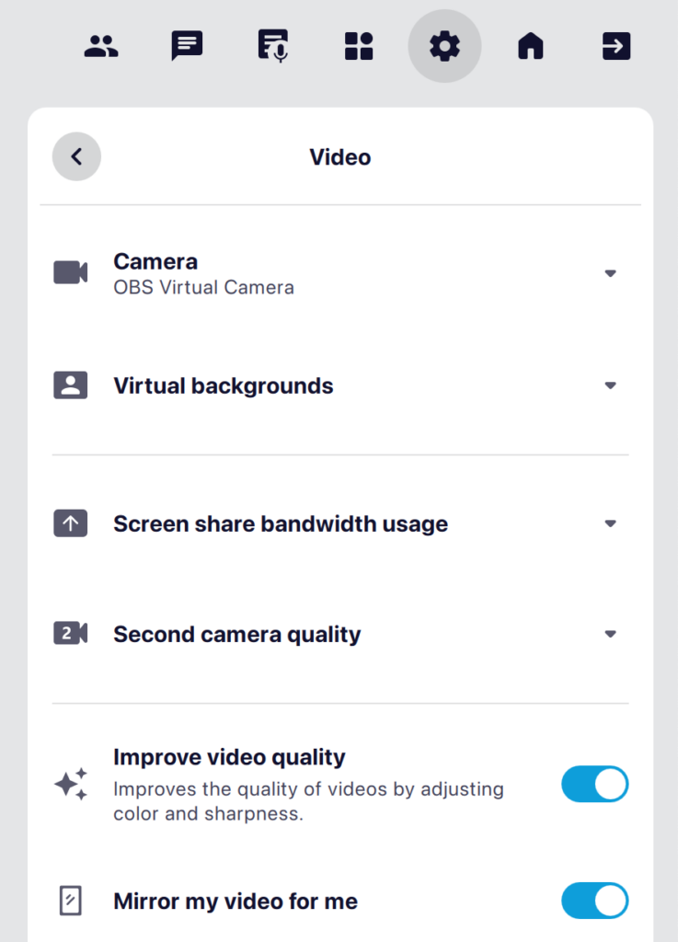The width and height of the screenshot is (678, 942).
Task: Open the chat icon
Action: coord(187,46)
